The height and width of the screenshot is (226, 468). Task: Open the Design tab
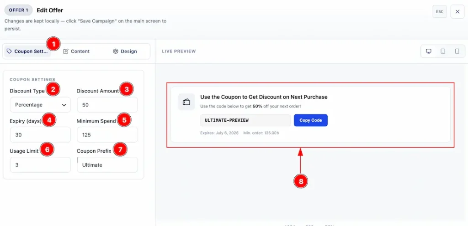click(x=125, y=51)
